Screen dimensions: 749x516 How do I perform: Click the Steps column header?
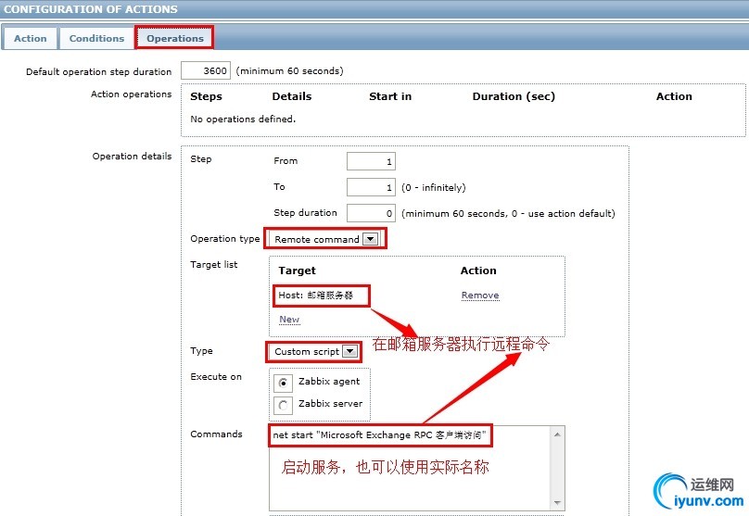[206, 96]
